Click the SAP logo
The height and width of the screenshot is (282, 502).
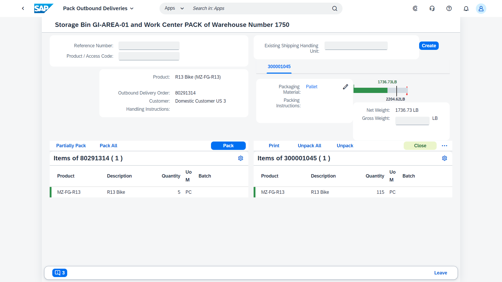pyautogui.click(x=43, y=8)
